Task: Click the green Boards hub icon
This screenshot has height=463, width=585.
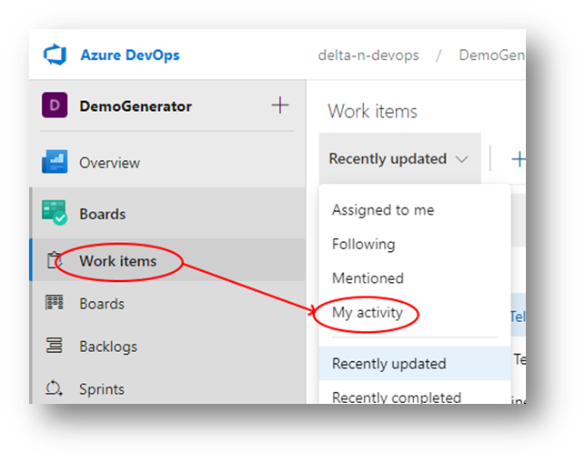Action: [55, 213]
